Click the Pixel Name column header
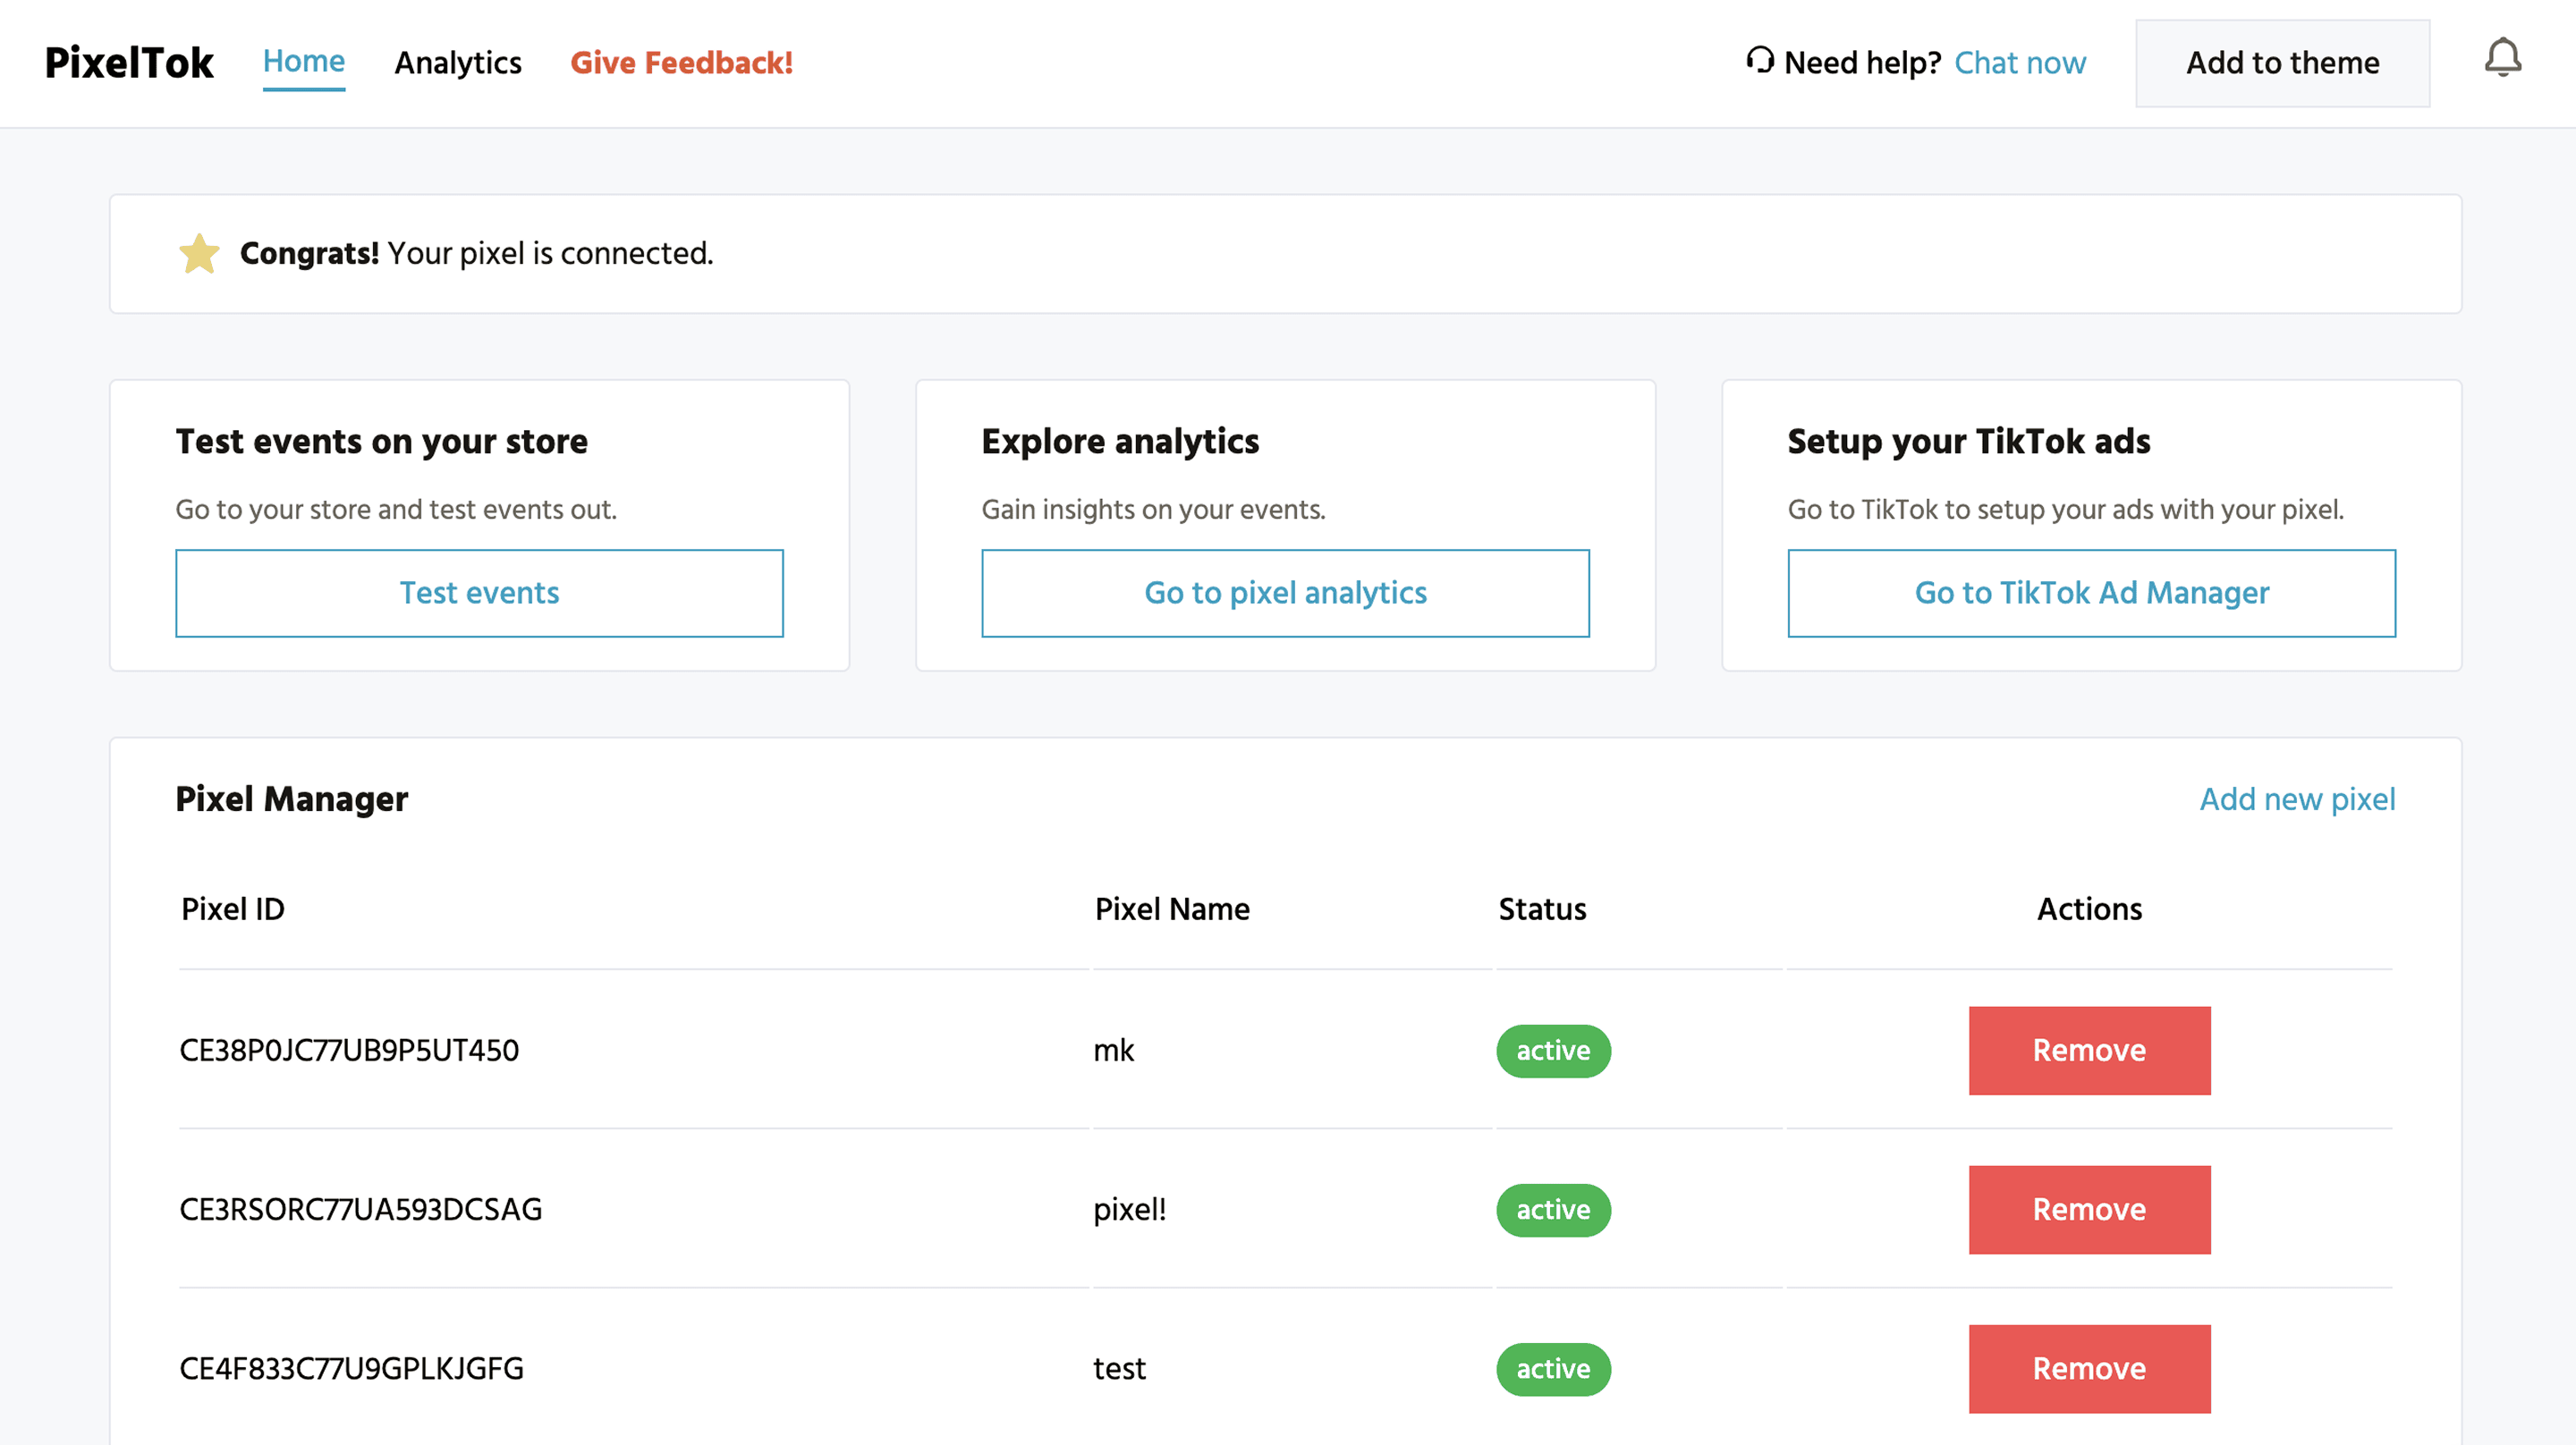The image size is (2576, 1445). point(1173,909)
